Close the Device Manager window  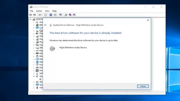(x=161, y=7)
